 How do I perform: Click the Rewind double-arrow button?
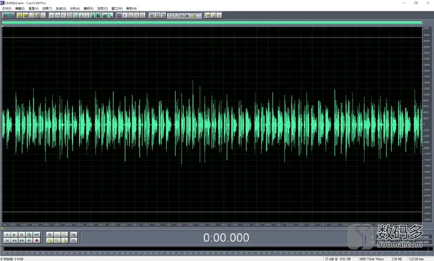15,240
